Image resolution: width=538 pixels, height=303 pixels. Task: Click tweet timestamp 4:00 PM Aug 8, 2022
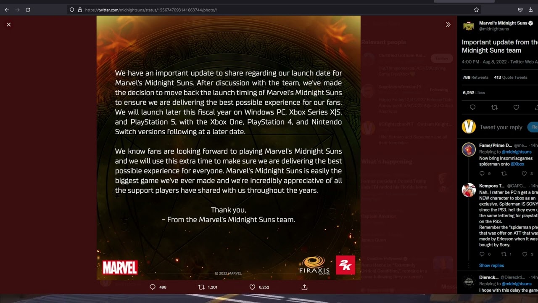point(485,62)
